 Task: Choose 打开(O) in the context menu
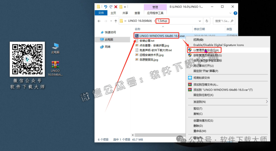(228, 40)
